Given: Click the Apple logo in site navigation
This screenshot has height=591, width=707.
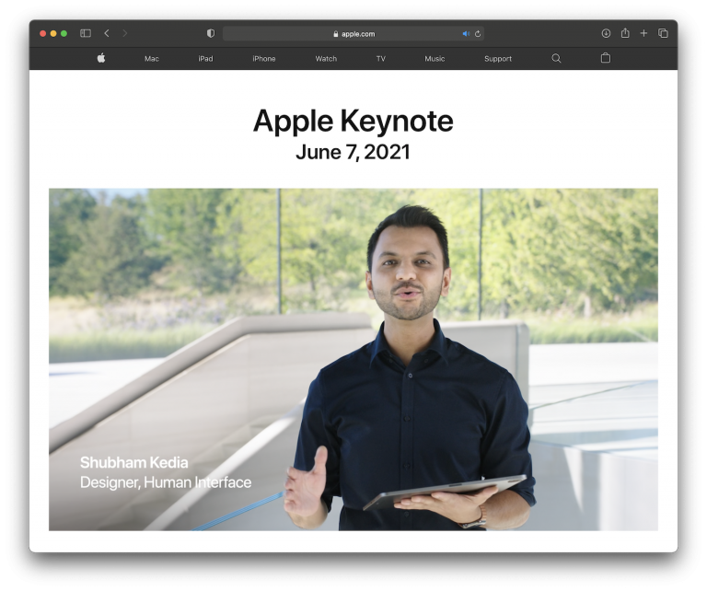Looking at the screenshot, I should click(101, 58).
